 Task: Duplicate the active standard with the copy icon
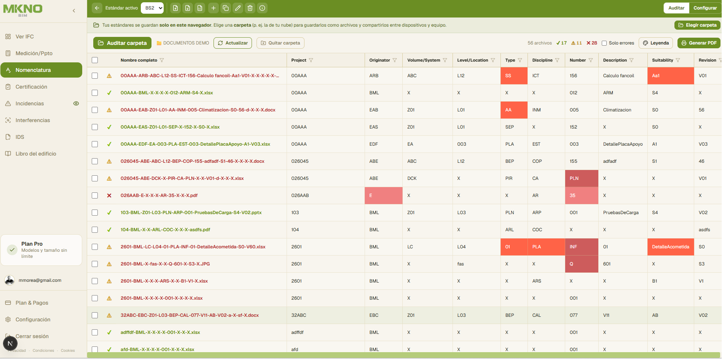[x=226, y=8]
